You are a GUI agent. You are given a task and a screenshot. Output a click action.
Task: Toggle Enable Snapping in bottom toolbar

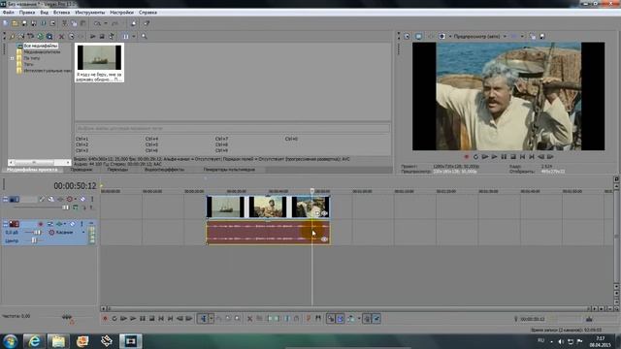pos(331,318)
